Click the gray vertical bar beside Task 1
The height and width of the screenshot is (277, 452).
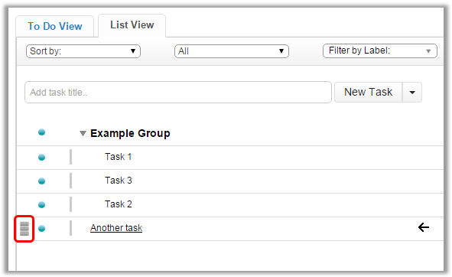tap(70, 157)
